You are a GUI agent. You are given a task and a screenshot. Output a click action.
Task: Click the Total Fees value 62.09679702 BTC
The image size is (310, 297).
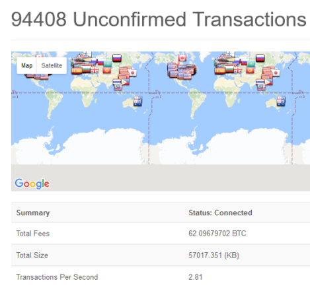tap(217, 233)
